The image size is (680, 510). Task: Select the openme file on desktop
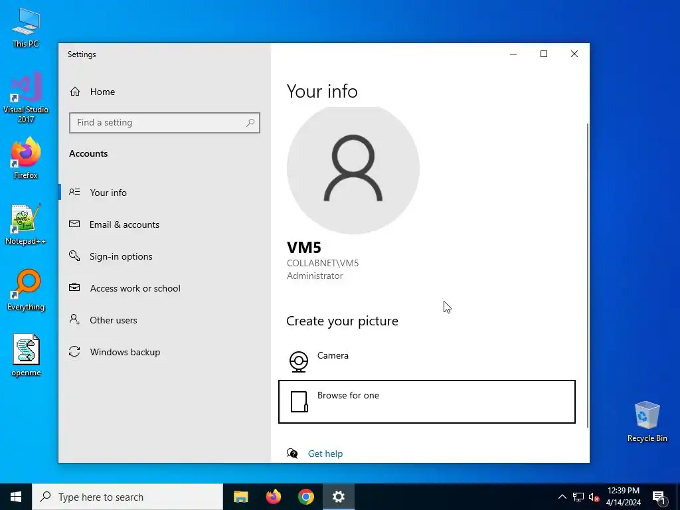point(26,356)
